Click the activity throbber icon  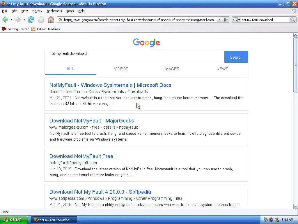point(294,11)
